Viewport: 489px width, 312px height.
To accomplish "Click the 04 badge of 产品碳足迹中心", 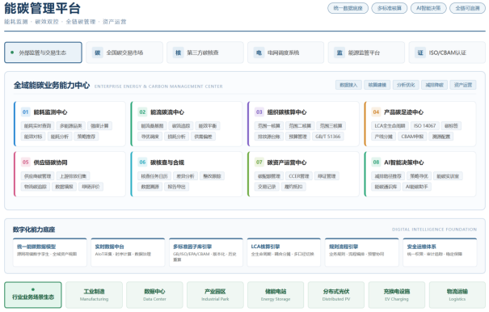I will 376,112.
